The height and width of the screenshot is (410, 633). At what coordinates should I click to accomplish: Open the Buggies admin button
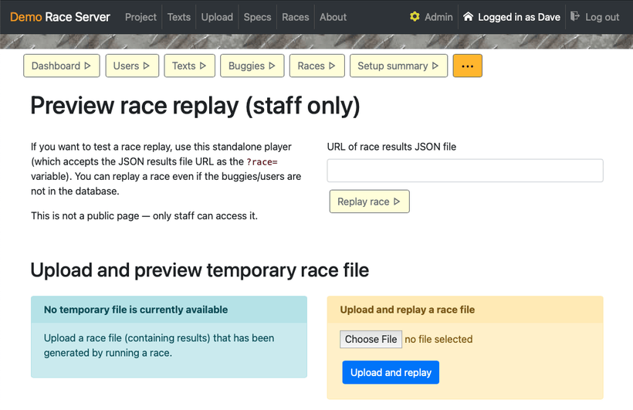(x=252, y=66)
